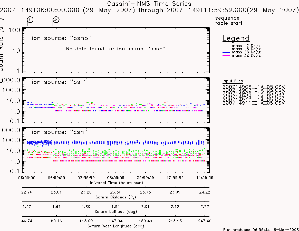Click the West Longitude value 147.04
The image size is (299, 231).
[x=115, y=221]
